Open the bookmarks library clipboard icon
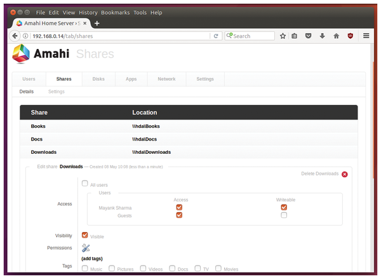This screenshot has width=381, height=279. pos(294,36)
